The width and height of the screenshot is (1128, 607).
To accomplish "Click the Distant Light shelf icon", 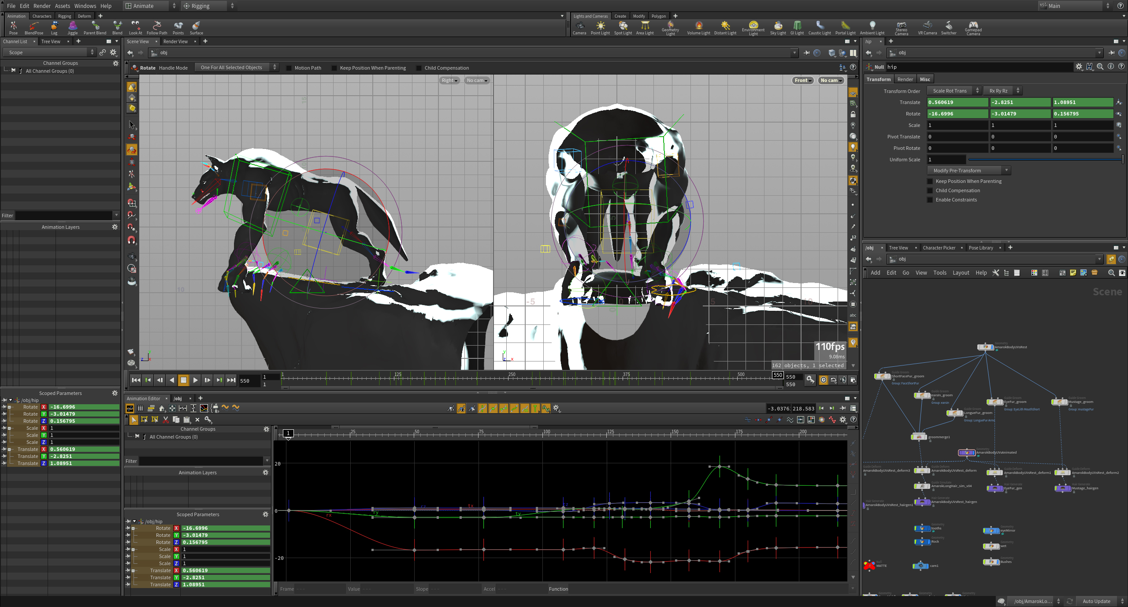I will click(725, 27).
